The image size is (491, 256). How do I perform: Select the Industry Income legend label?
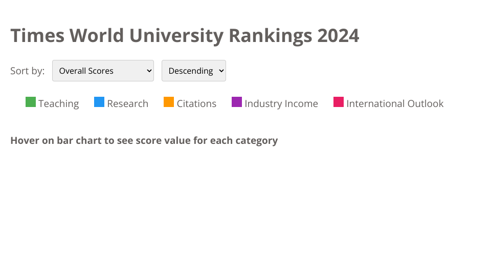pos(281,103)
